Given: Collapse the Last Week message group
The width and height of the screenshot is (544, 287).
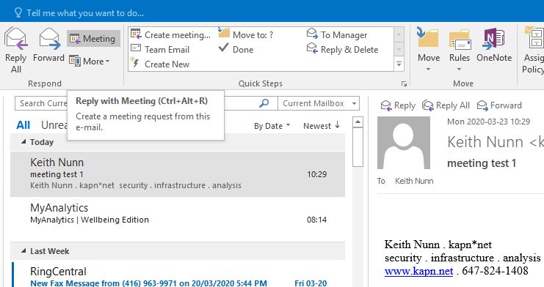Looking at the screenshot, I should click(x=23, y=250).
